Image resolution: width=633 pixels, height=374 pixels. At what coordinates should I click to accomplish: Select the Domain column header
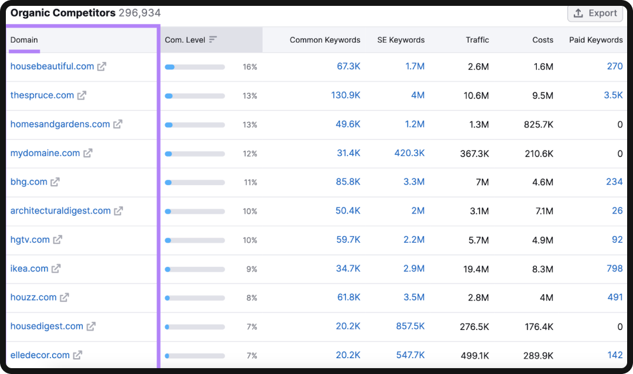[x=24, y=40]
